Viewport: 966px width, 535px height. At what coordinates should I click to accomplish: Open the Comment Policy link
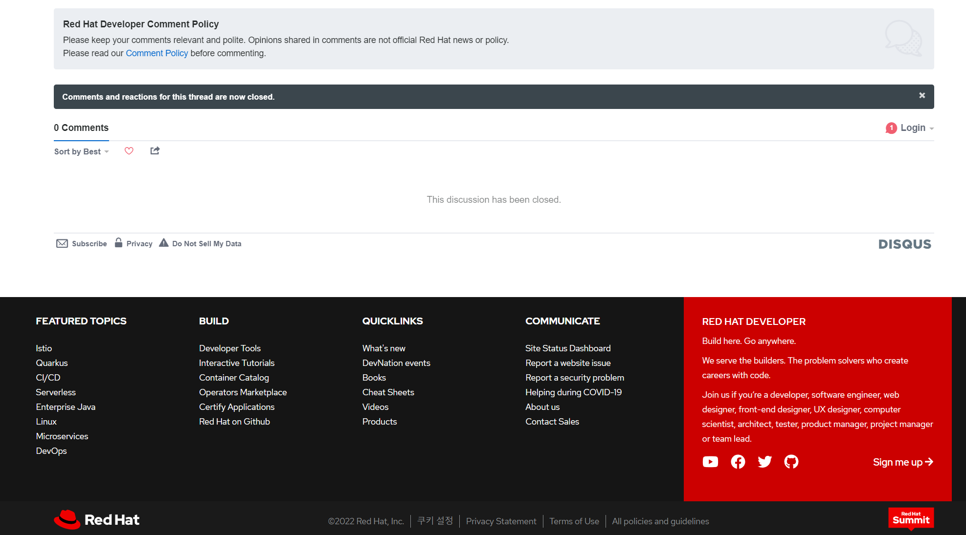point(157,53)
